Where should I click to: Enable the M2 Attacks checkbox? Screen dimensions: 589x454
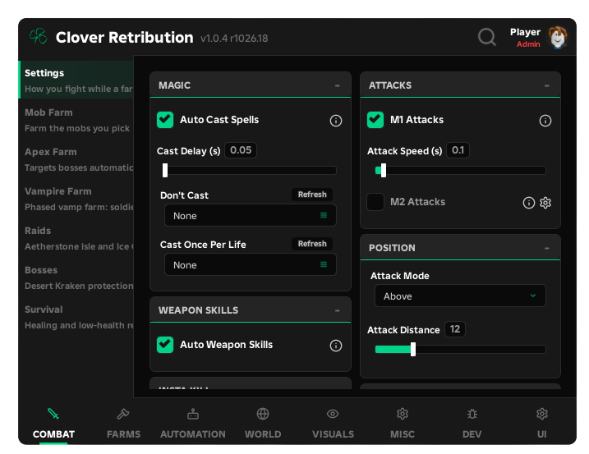click(375, 202)
